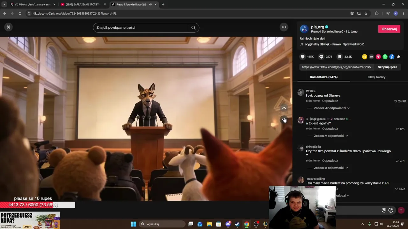Click the browser back arrow
Screen dimensions: 408x229
(x=4, y=13)
